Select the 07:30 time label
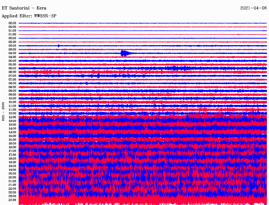269x205 pixels. click(12, 80)
